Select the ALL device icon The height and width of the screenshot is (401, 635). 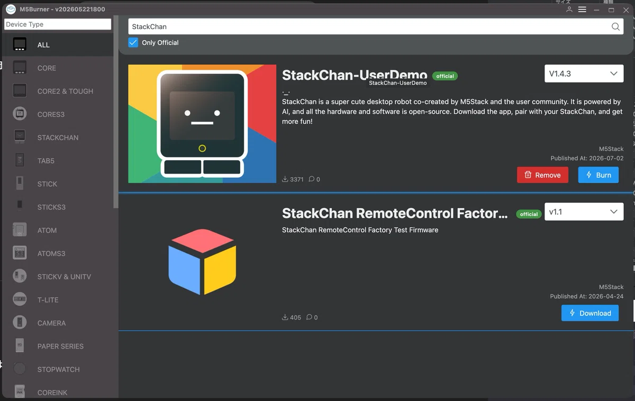click(20, 44)
